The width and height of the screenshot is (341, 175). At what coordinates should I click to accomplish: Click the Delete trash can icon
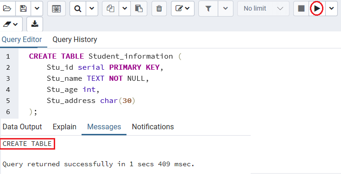pyautogui.click(x=159, y=8)
